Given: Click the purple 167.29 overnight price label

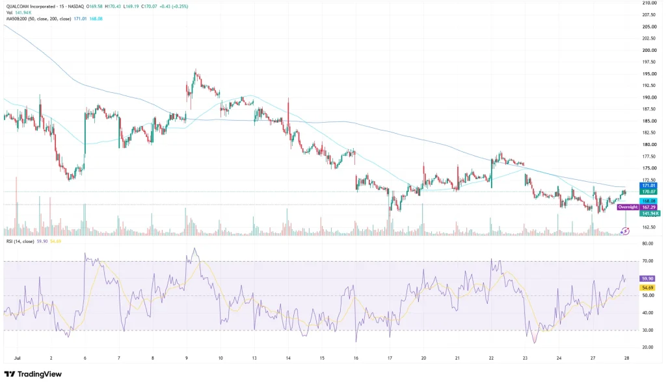Looking at the screenshot, I should click(x=648, y=207).
